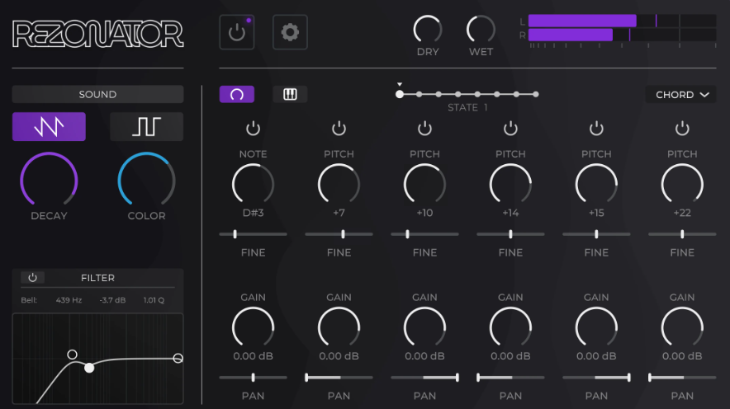Click the GAIN knob in the NOTE column
Screen dimensions: 730x409
point(254,327)
